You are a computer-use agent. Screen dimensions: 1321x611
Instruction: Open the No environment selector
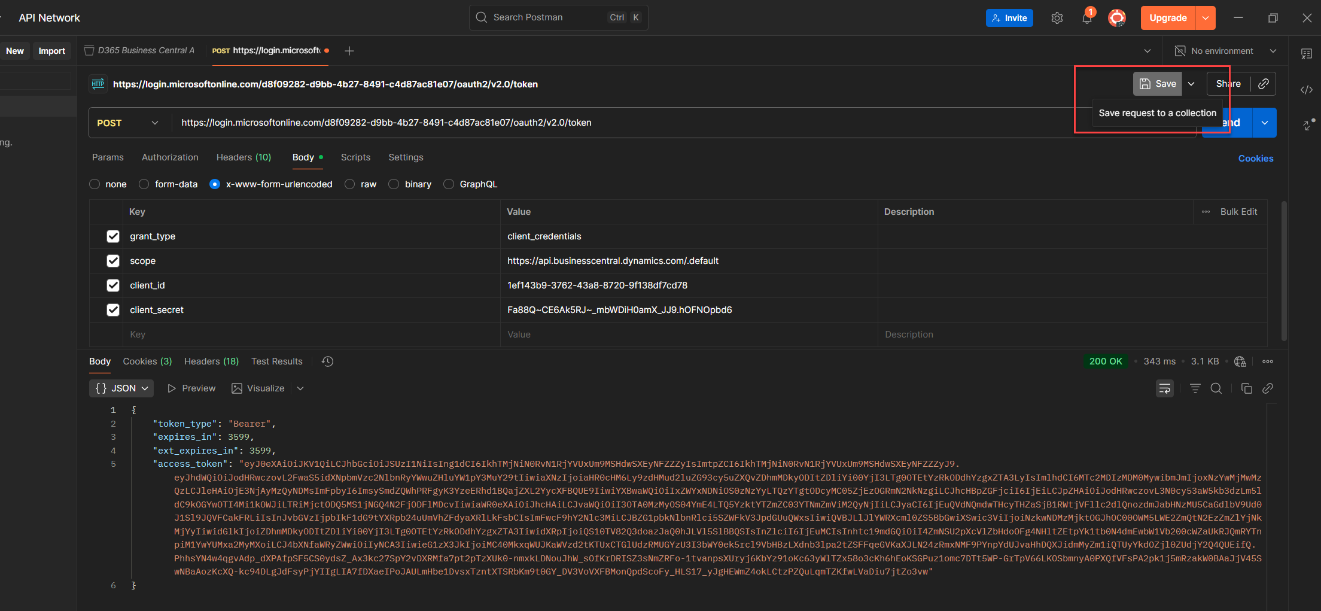(x=1226, y=51)
